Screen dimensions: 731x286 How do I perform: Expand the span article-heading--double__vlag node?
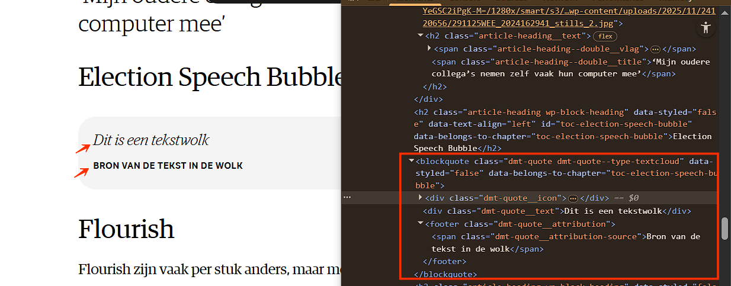pos(429,49)
